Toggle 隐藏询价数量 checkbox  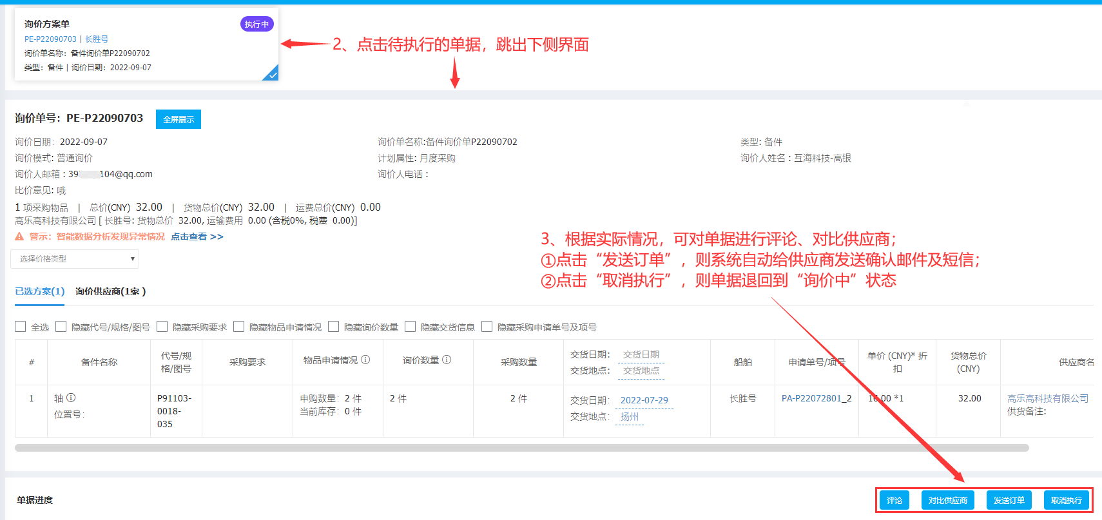[x=334, y=327]
